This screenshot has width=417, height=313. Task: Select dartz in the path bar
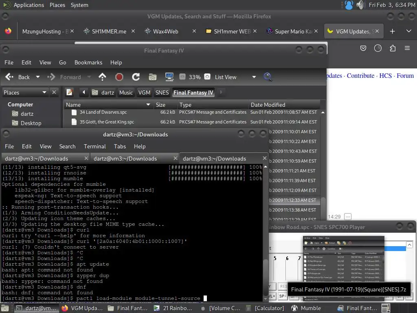tap(103, 93)
